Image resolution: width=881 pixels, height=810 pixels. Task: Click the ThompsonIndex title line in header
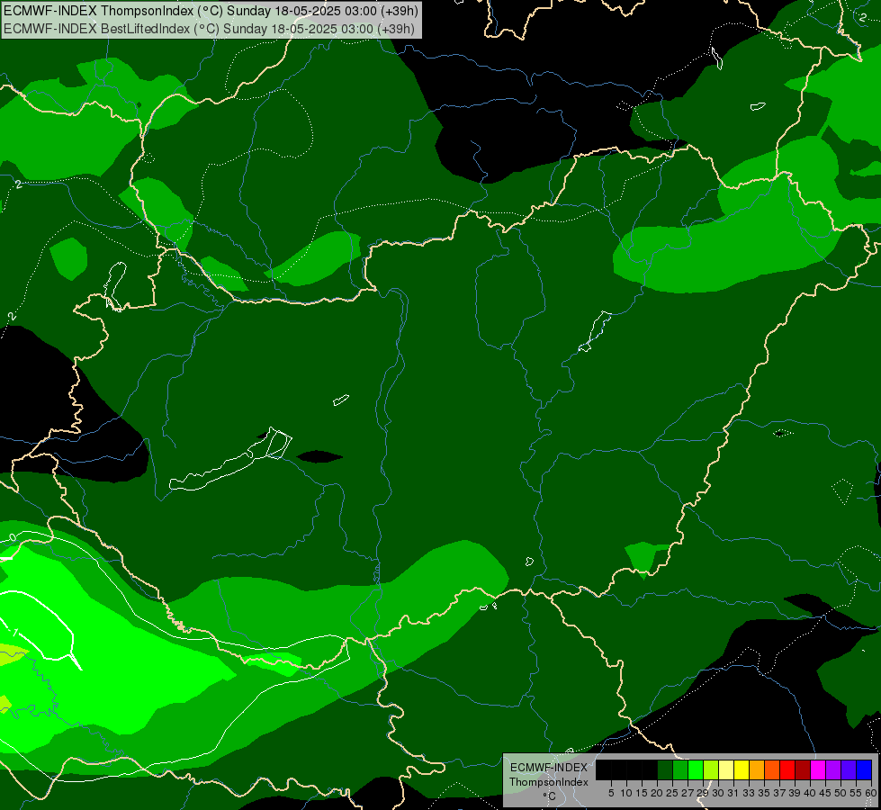[211, 11]
